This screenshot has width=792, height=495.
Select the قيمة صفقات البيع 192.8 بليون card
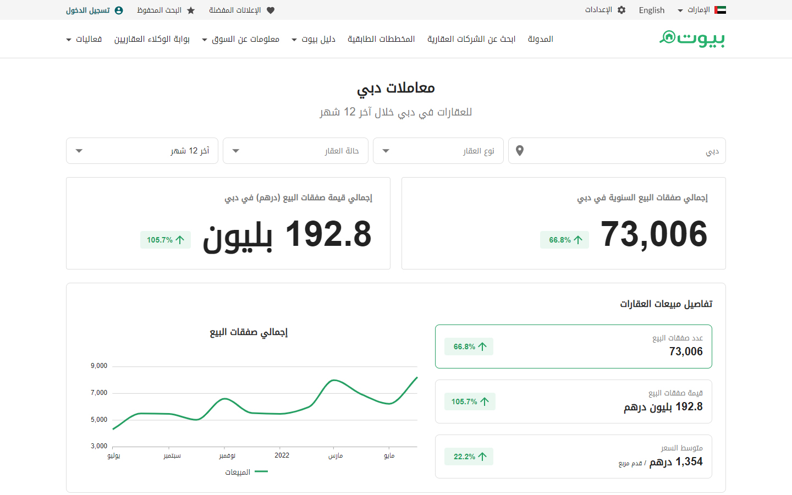point(574,402)
